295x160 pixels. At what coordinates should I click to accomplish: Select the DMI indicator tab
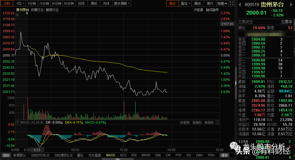158,155
